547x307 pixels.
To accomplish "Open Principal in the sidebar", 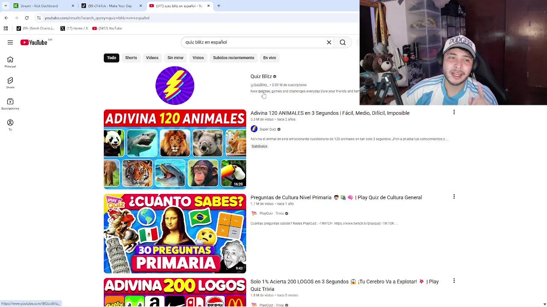I will coord(10,62).
